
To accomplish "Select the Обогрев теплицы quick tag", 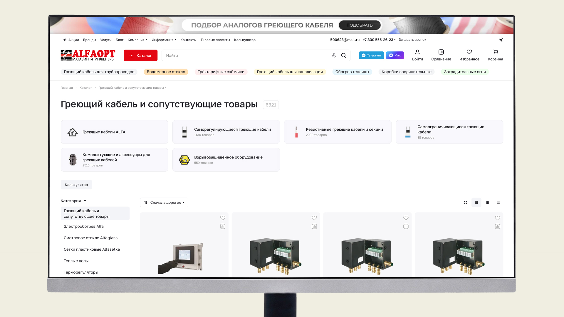I will click(352, 72).
